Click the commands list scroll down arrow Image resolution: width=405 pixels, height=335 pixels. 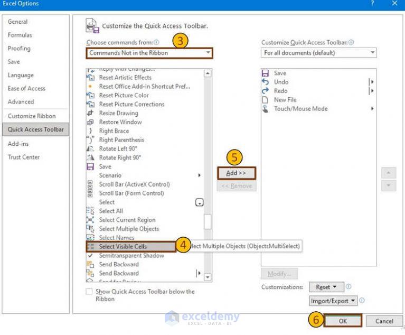point(208,277)
